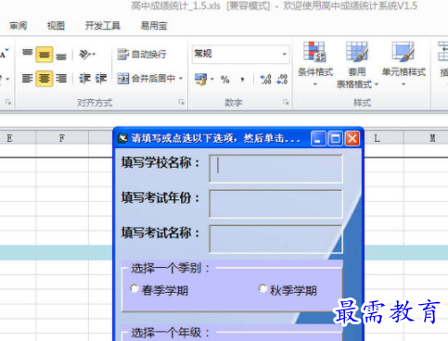Increase the cell indent

click(x=101, y=79)
